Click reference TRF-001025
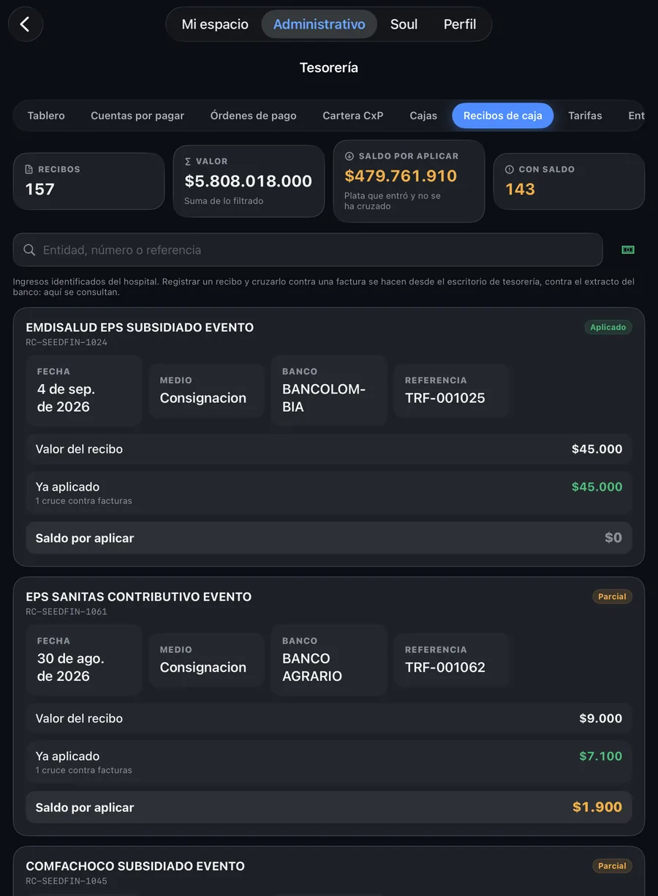The image size is (658, 896). pos(445,398)
